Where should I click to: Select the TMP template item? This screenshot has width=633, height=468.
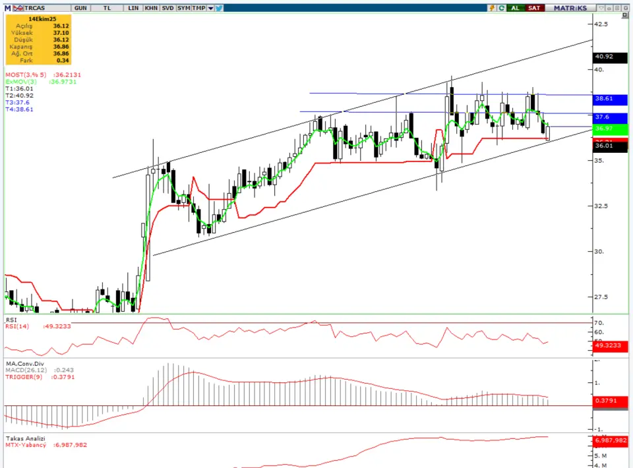(198, 7)
